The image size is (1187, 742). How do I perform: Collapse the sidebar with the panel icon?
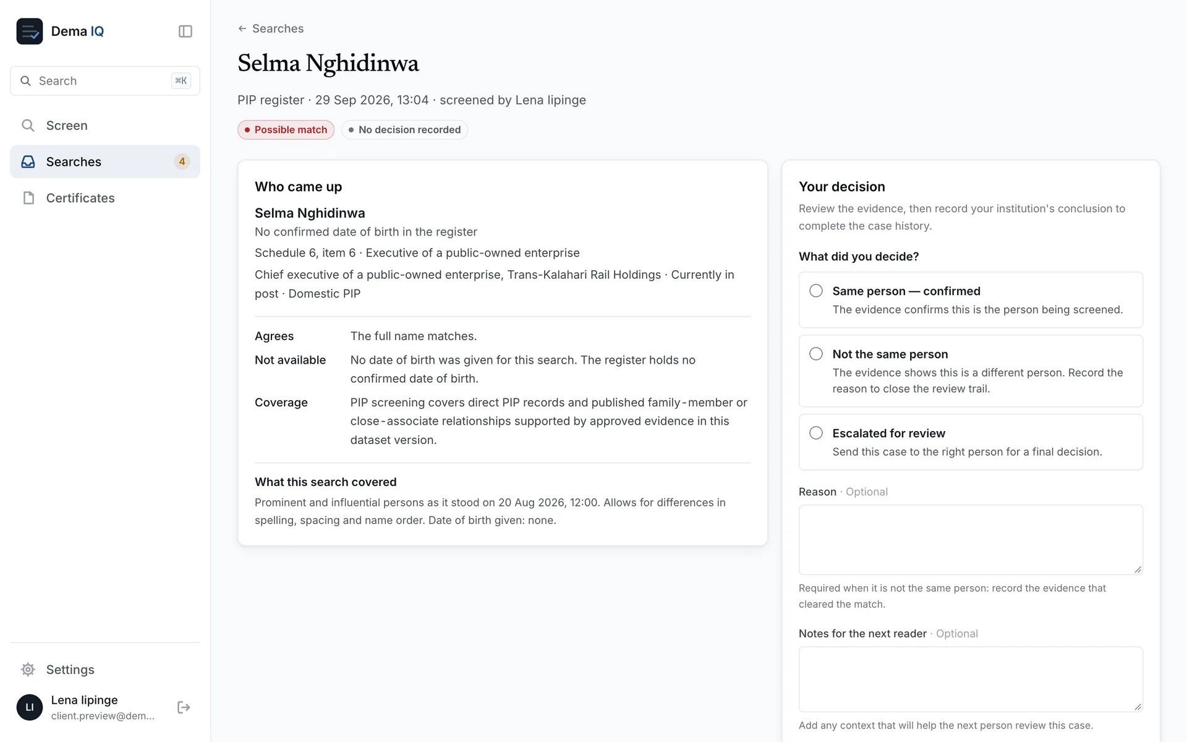(185, 32)
